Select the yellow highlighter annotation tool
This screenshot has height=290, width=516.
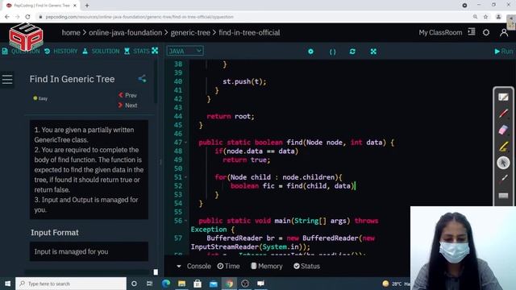coord(503,147)
